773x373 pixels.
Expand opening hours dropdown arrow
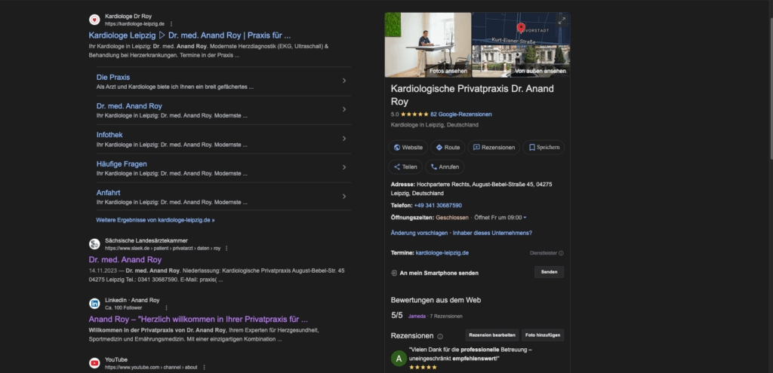tap(525, 218)
